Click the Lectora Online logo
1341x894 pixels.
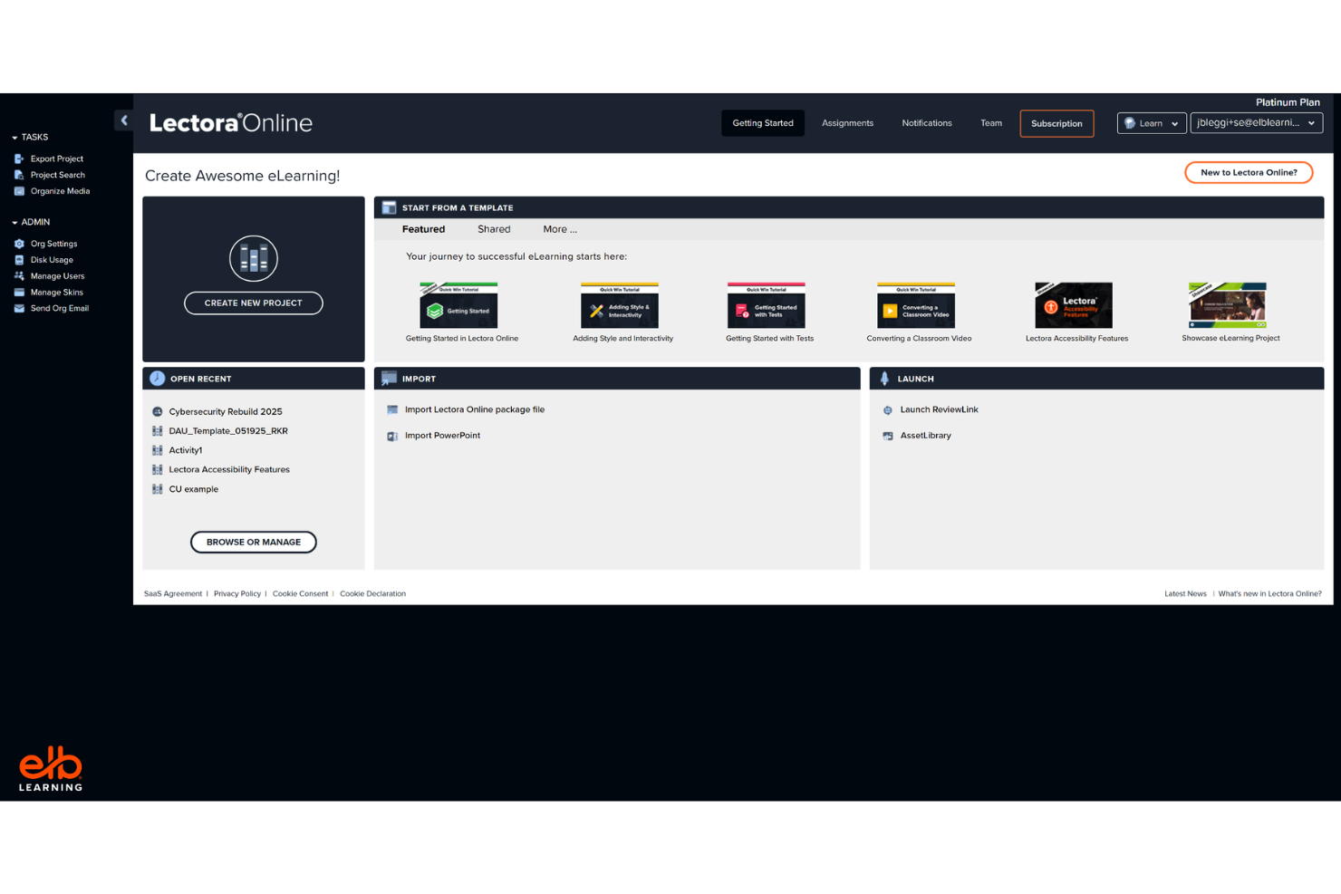[231, 123]
